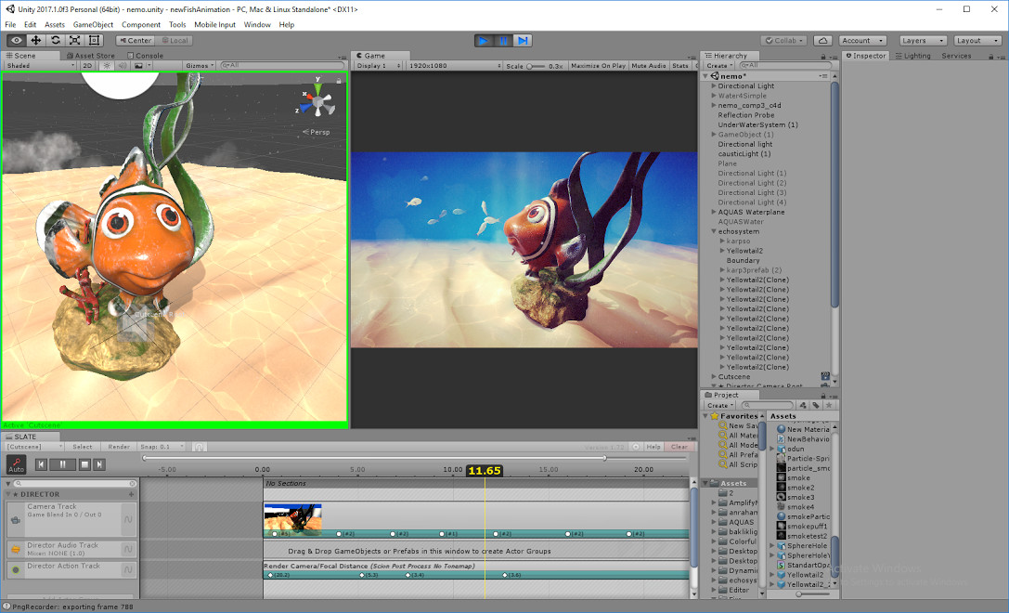Viewport: 1009px width, 613px height.
Task: Switch to the Services tab
Action: click(956, 56)
